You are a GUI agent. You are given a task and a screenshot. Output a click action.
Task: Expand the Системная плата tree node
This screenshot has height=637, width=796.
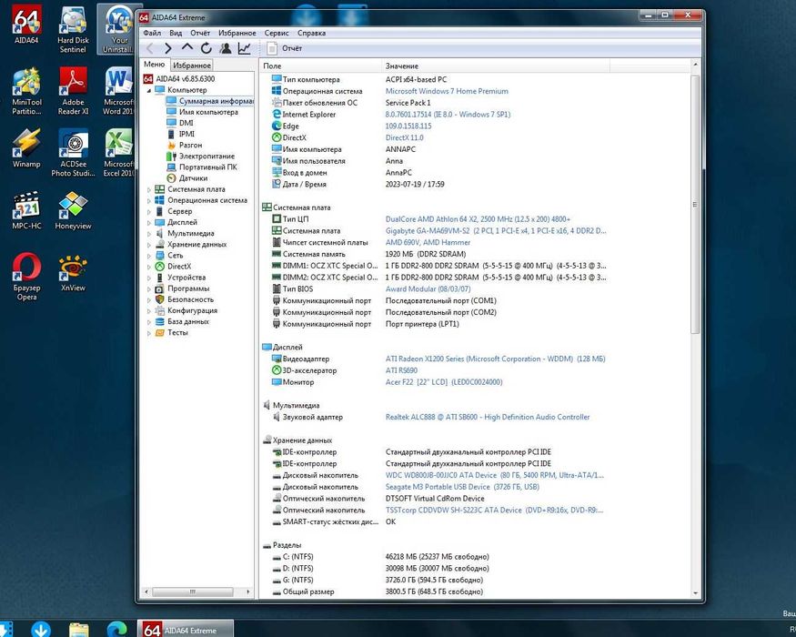pyautogui.click(x=149, y=189)
